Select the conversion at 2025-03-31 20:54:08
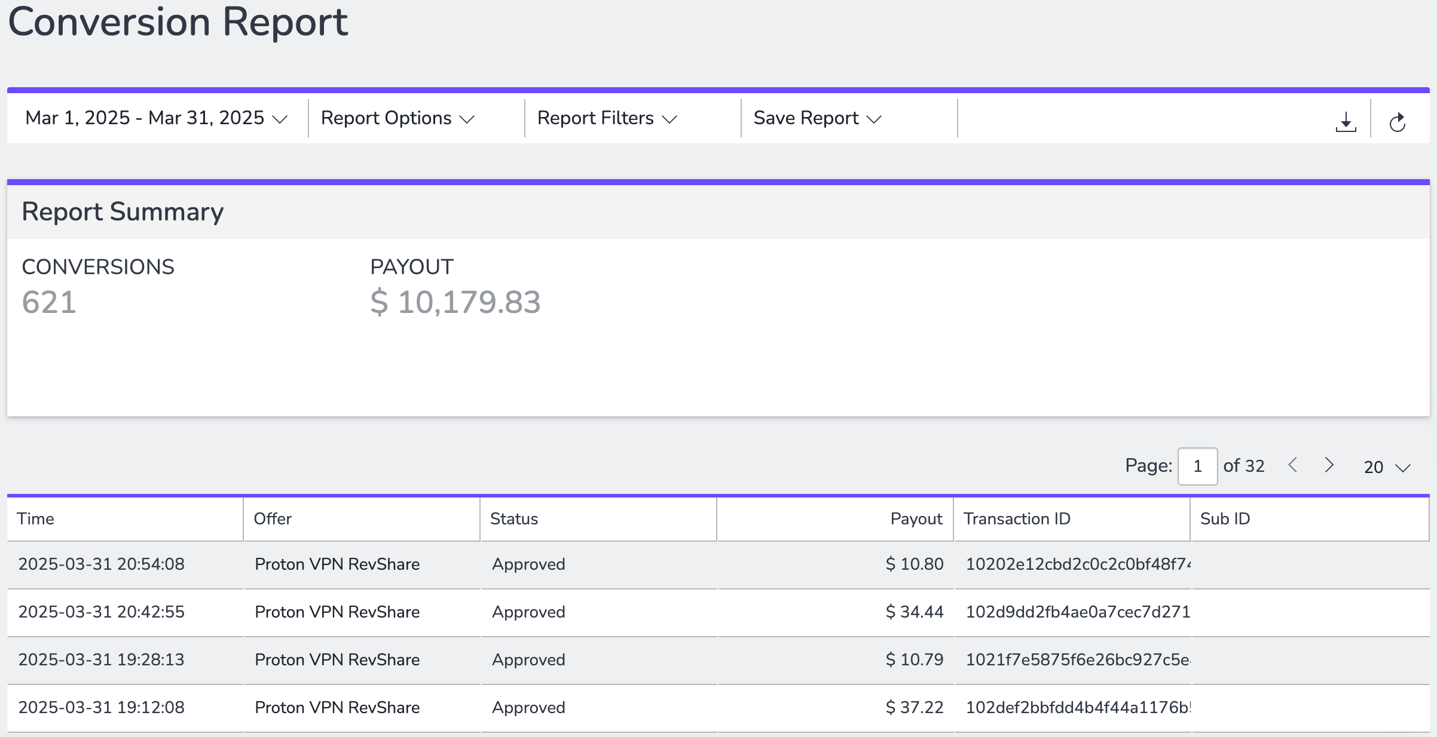The width and height of the screenshot is (1437, 737). pos(718,564)
